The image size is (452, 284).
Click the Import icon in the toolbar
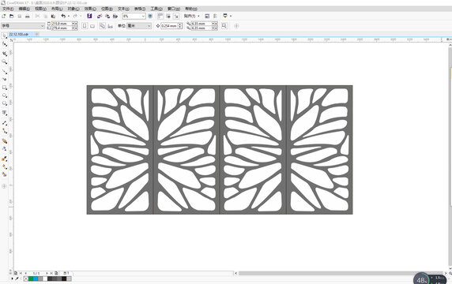click(100, 16)
